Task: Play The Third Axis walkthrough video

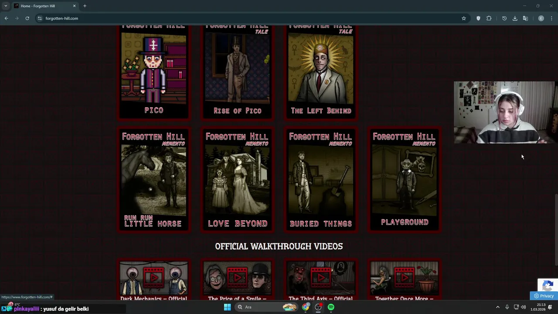Action: pos(321,278)
